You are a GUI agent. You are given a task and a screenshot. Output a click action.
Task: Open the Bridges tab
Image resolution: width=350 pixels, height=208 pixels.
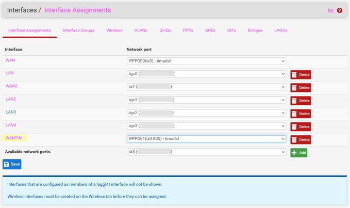click(x=255, y=30)
